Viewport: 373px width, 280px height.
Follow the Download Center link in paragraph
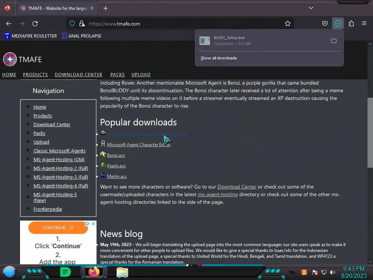pyautogui.click(x=237, y=187)
